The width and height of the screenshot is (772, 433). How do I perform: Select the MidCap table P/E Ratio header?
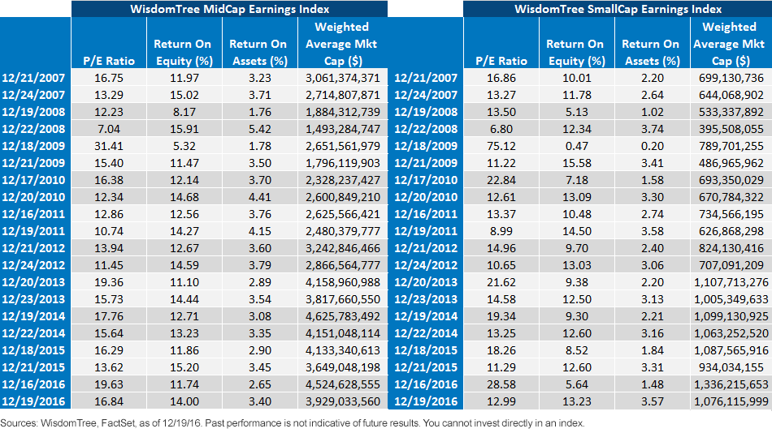pyautogui.click(x=109, y=61)
